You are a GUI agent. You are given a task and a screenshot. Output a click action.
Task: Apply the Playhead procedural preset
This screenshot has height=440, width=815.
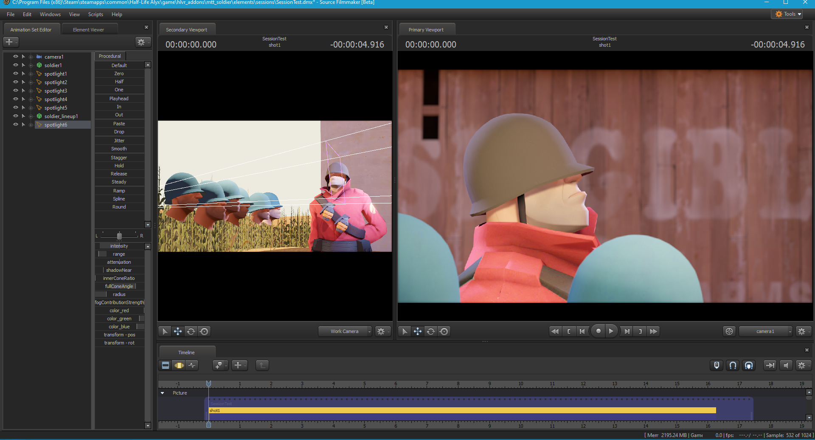tap(119, 99)
